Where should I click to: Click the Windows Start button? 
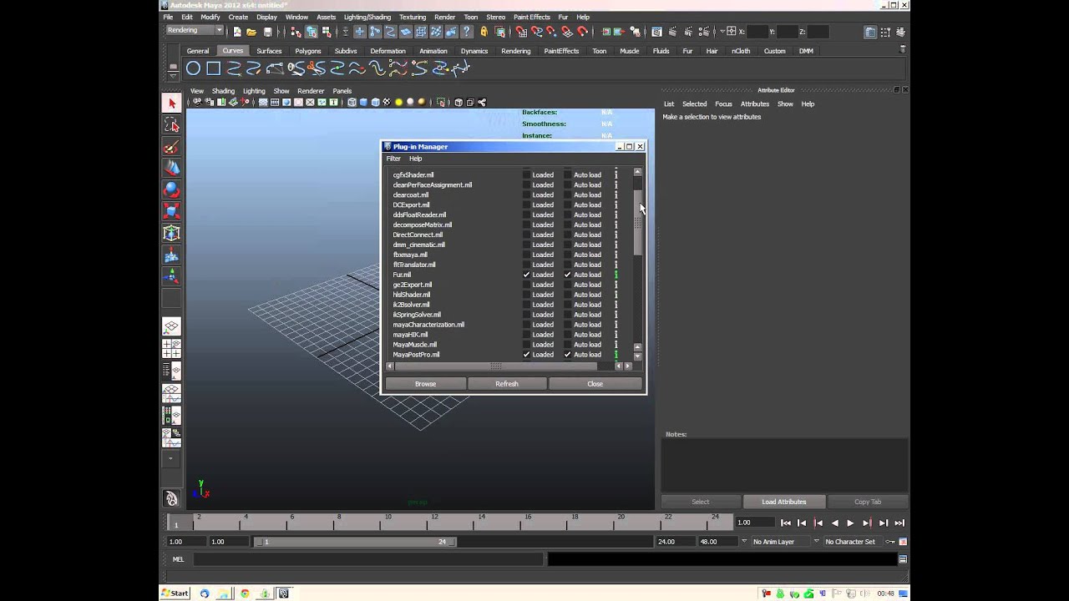(x=175, y=593)
